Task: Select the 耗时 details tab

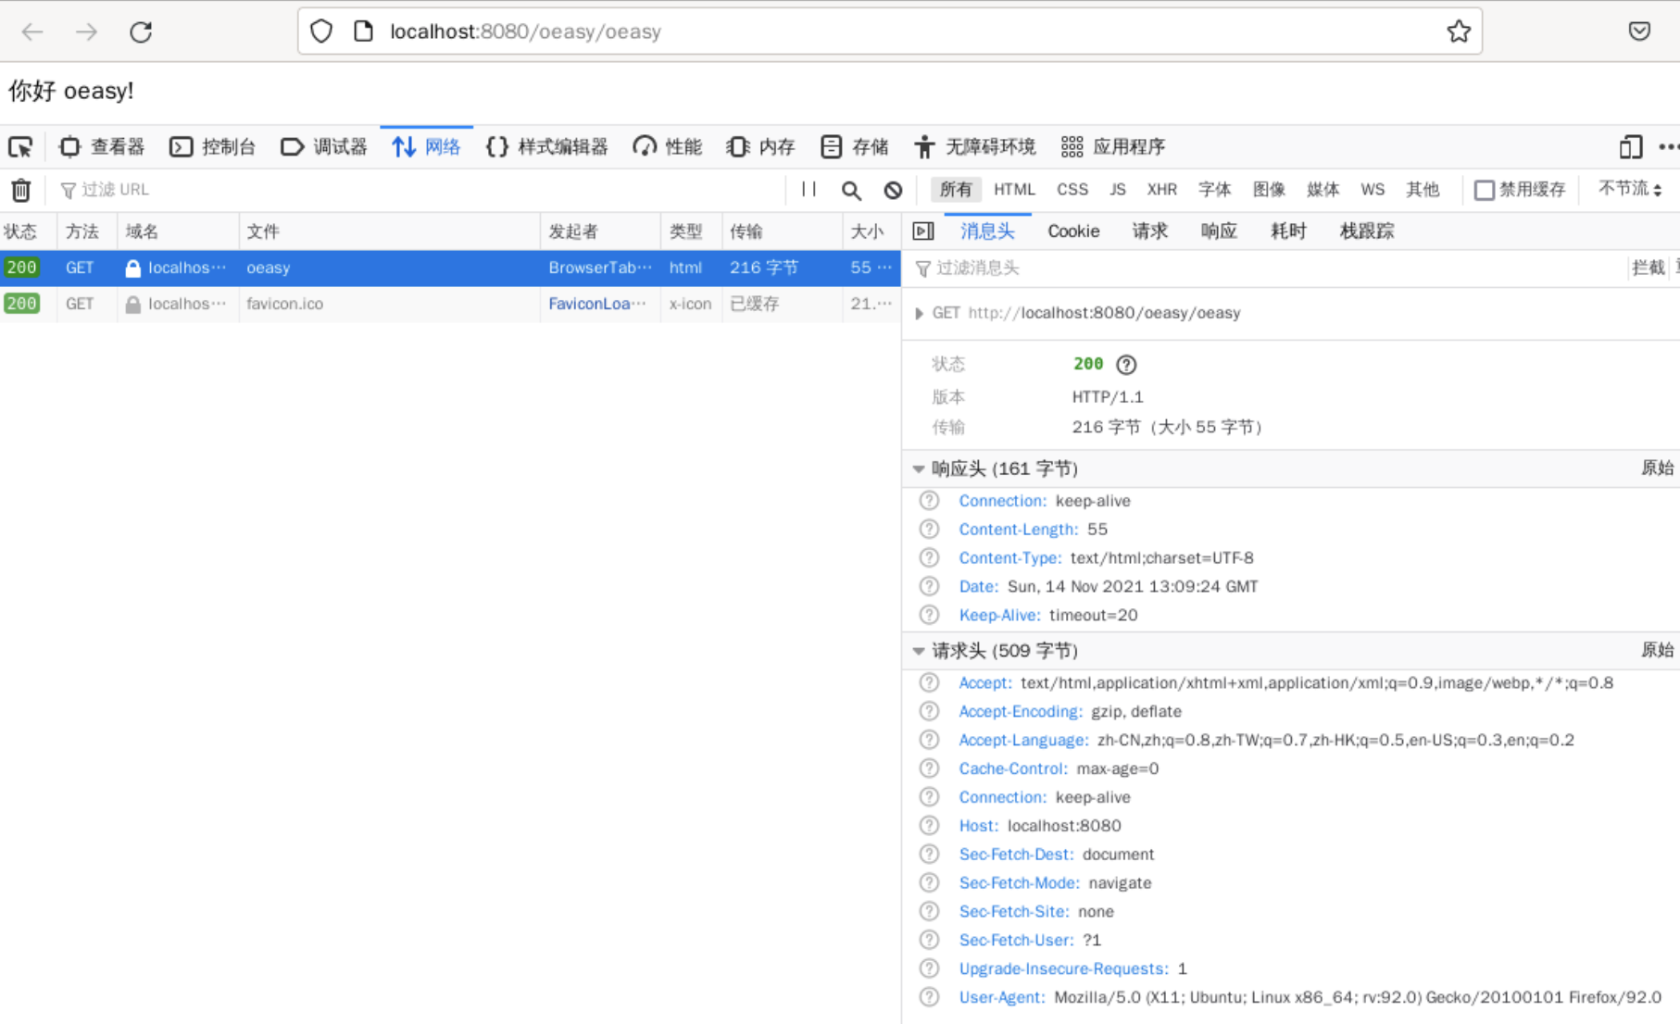Action: 1288,231
